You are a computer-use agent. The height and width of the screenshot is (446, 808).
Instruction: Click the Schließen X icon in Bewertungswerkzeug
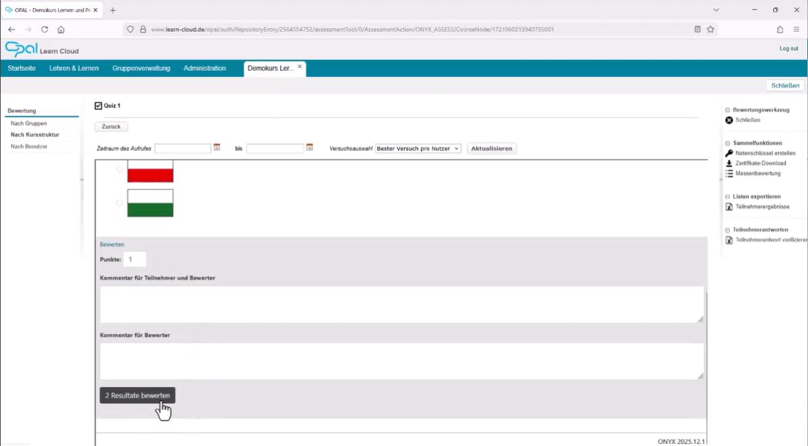tap(729, 120)
